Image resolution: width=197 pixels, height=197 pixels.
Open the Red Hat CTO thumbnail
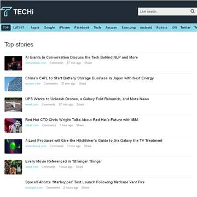pos(13,125)
